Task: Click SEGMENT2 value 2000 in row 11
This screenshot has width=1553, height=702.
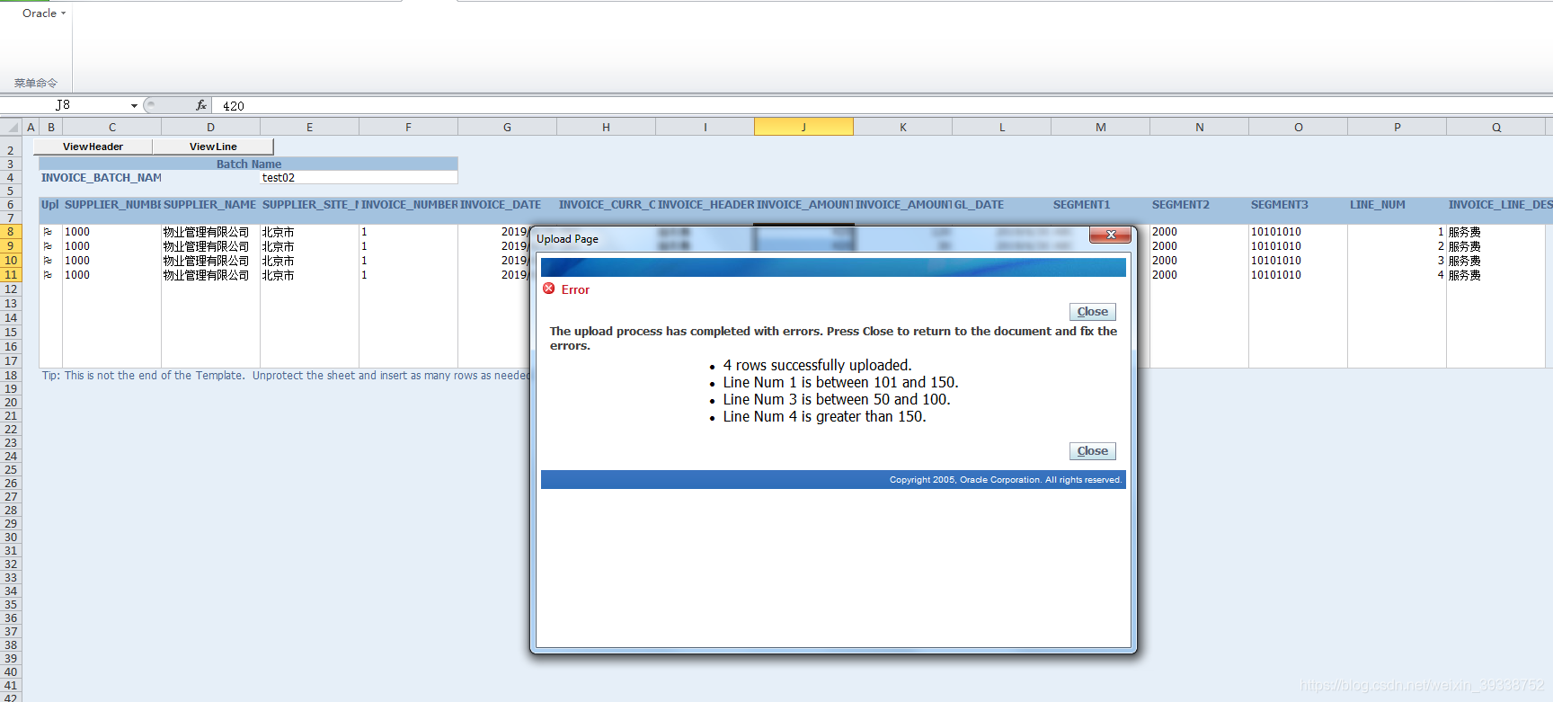Action: [x=1199, y=275]
